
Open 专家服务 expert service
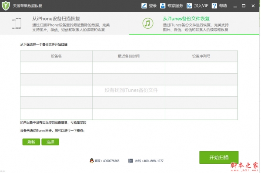pyautogui.click(x=175, y=6)
